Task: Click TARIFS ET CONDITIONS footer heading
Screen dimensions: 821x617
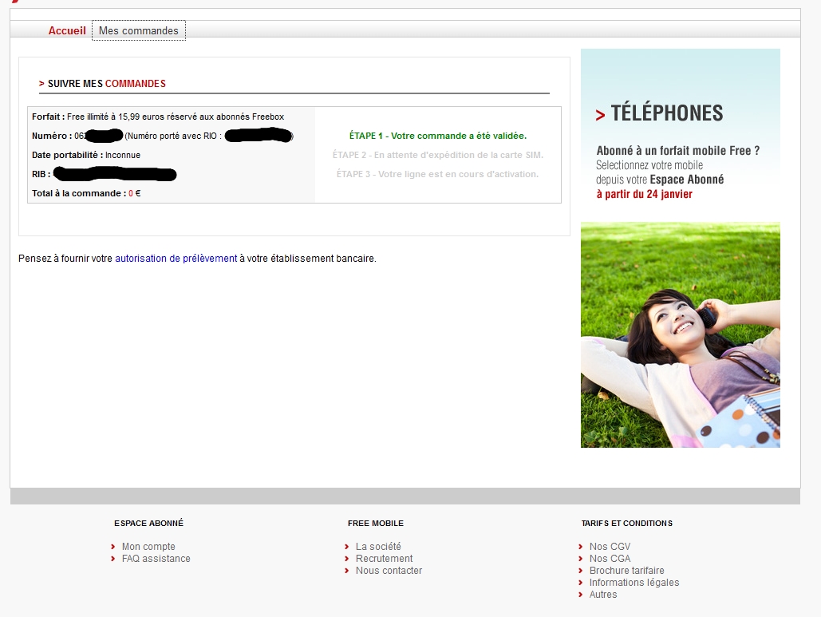Action: [627, 524]
